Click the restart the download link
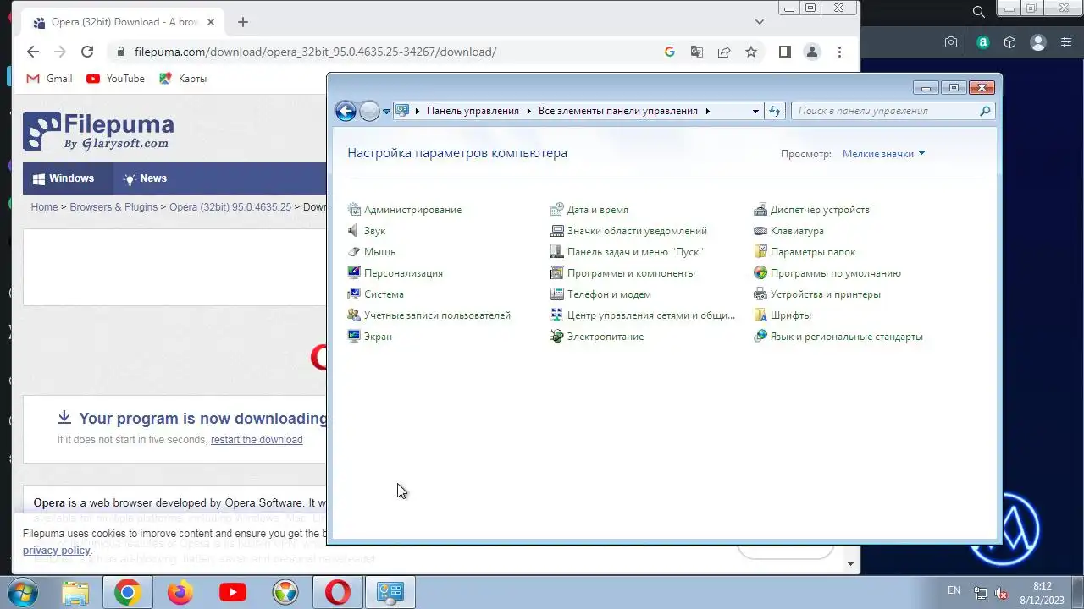 [257, 440]
